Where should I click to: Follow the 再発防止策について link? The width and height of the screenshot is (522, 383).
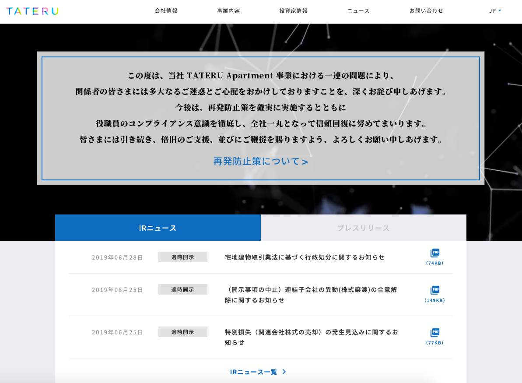(x=261, y=162)
